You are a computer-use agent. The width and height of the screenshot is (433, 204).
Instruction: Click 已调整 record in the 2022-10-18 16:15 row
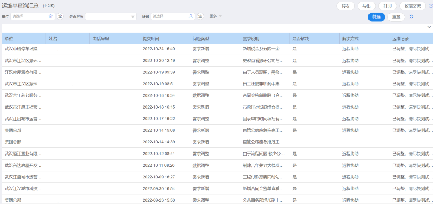tap(411, 107)
